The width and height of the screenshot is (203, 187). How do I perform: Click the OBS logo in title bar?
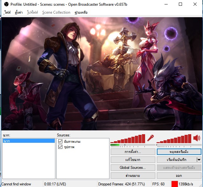(x=6, y=4)
